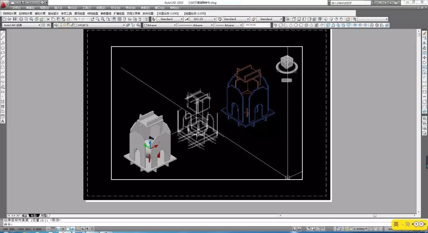This screenshot has height=233, width=428.
Task: Click Plot in the quick access toolbar
Action: tap(42, 3)
